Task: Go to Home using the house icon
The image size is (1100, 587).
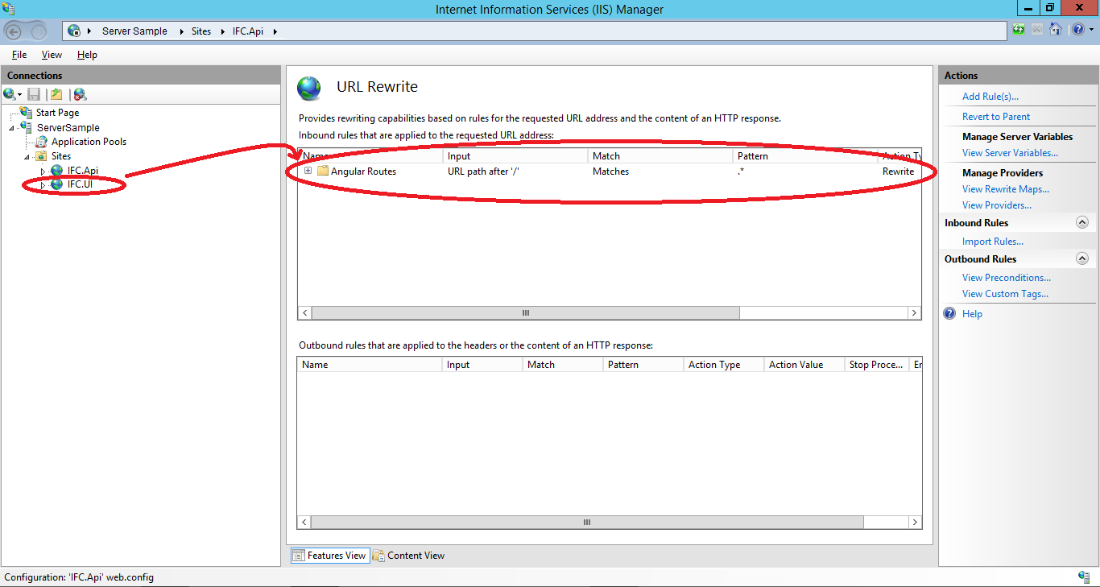Action: tap(1055, 30)
